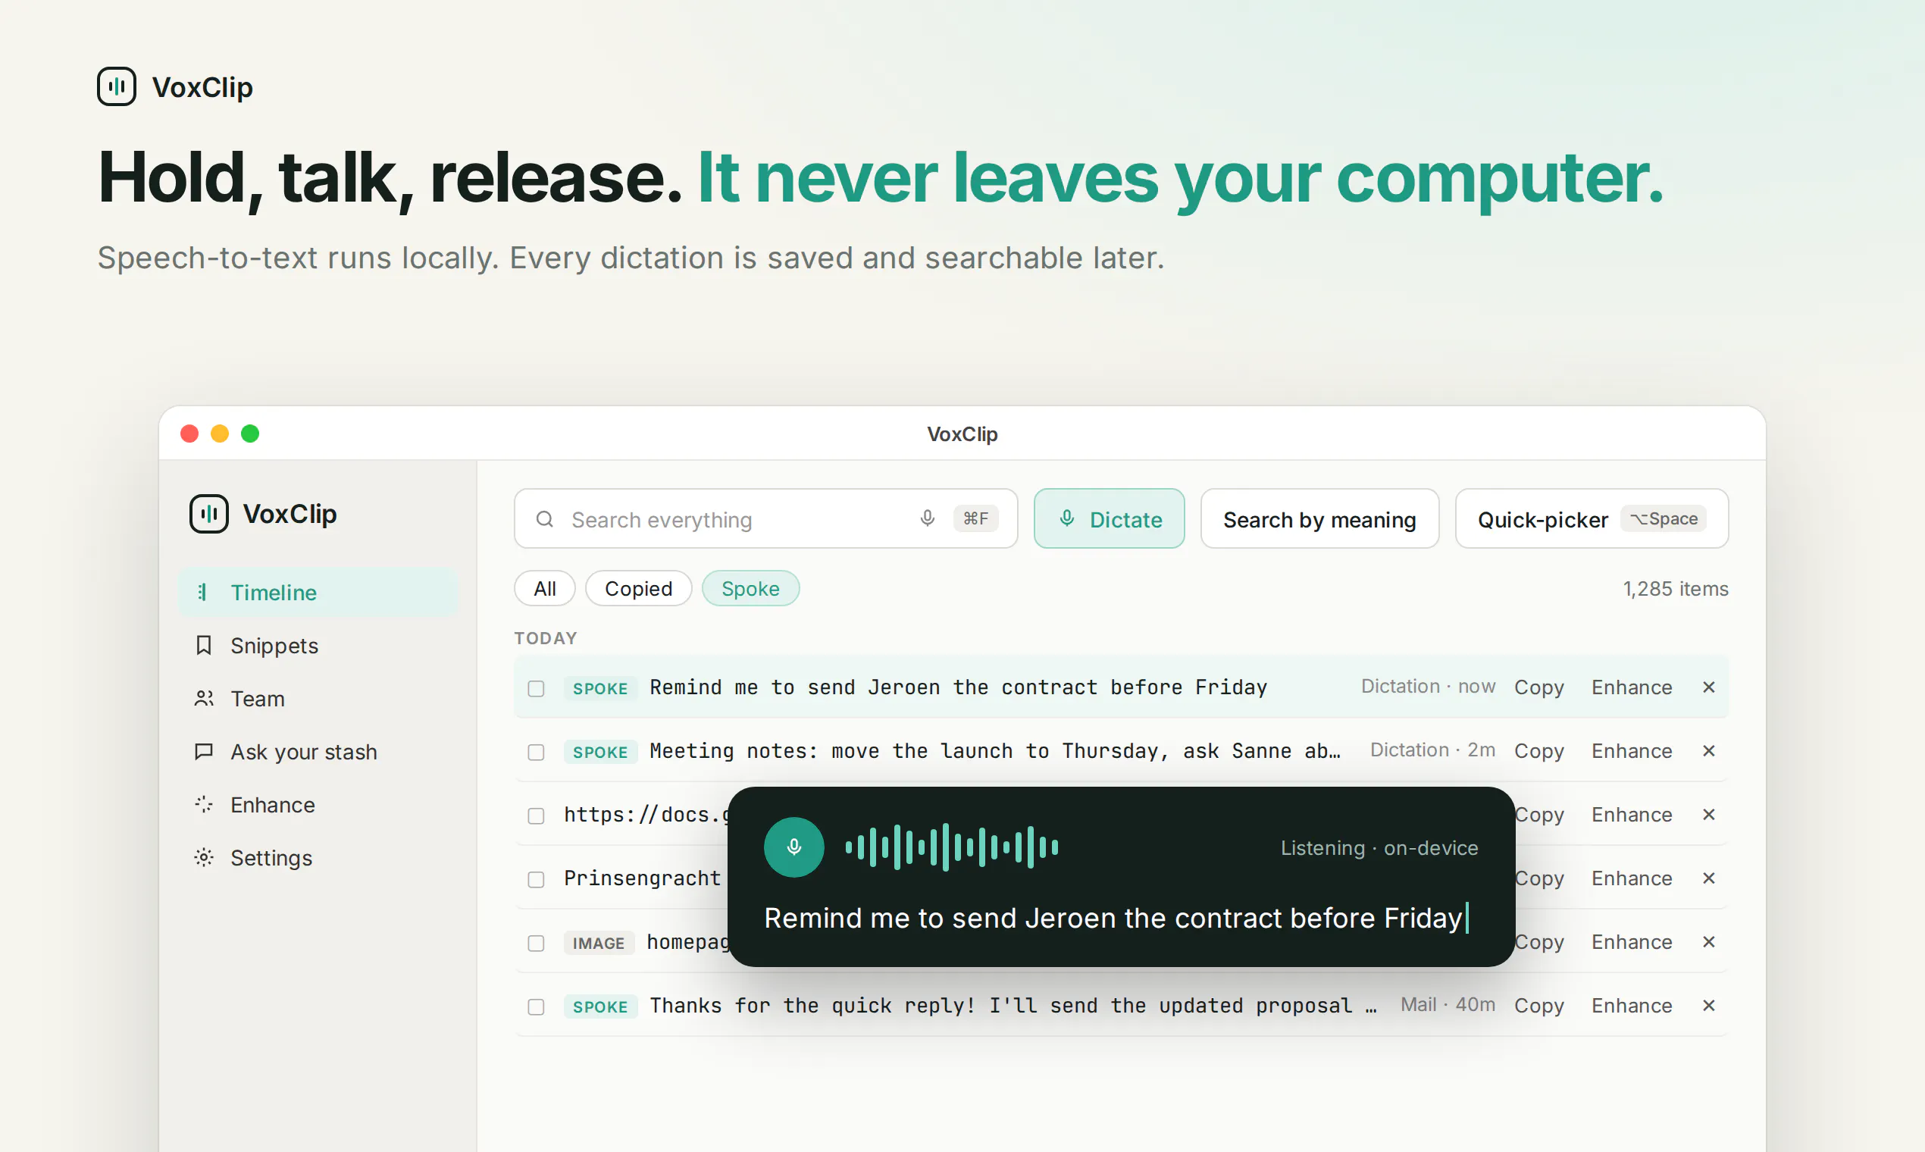
Task: Open Settings from the sidebar
Action: pyautogui.click(x=318, y=857)
